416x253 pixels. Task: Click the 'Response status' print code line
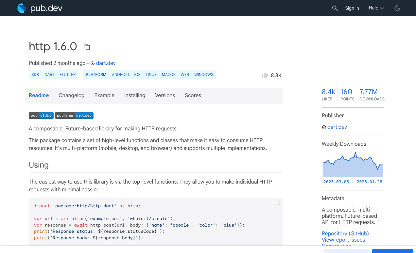tap(99, 231)
